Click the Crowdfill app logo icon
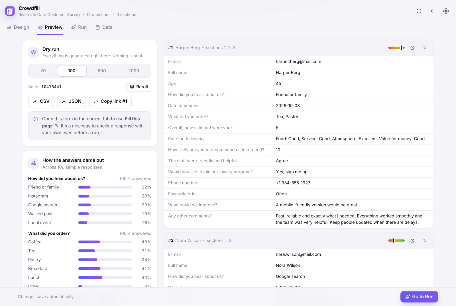 point(10,11)
